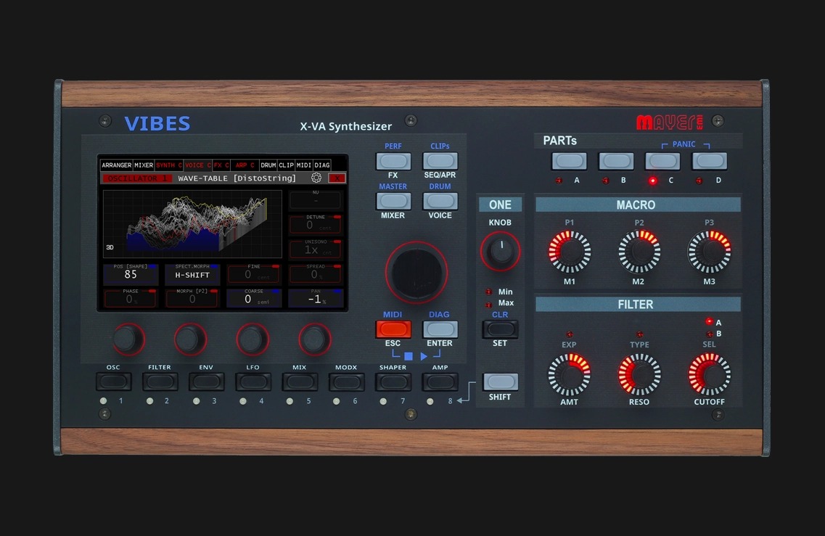Select part C button
The height and width of the screenshot is (536, 825).
662,161
